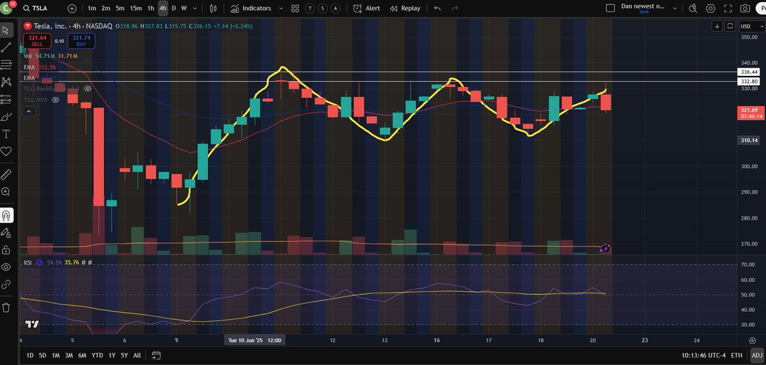Redo the chart action
The width and height of the screenshot is (766, 365).
pos(454,8)
